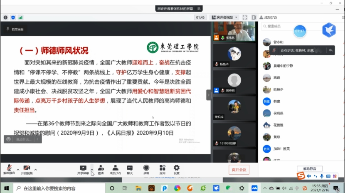Click the Leave Meeting (离开会议) button
The height and width of the screenshot is (193, 345).
(239, 169)
